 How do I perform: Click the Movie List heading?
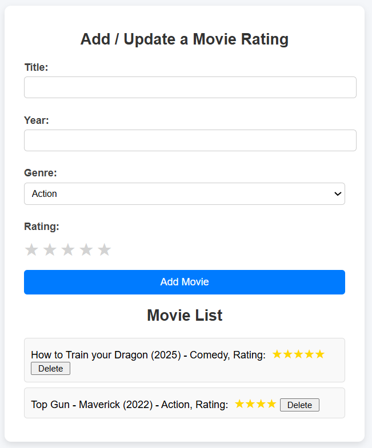pyautogui.click(x=184, y=315)
